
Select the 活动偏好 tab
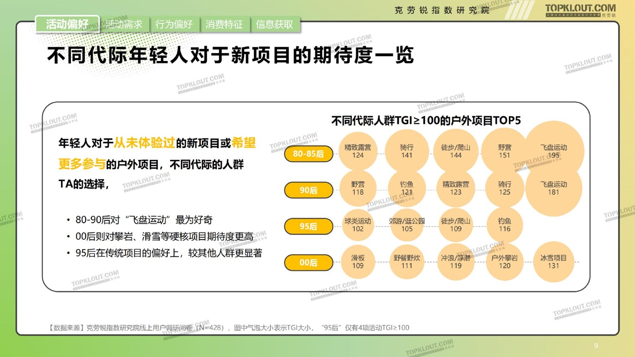(x=67, y=24)
